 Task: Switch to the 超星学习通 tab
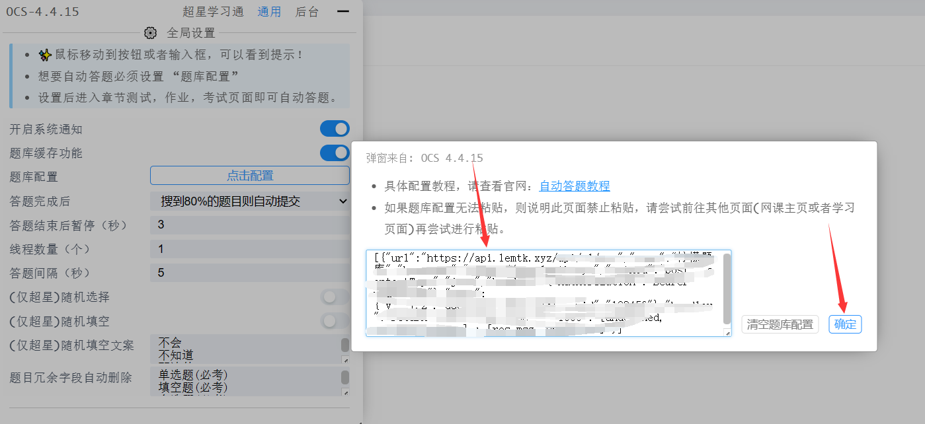[213, 11]
